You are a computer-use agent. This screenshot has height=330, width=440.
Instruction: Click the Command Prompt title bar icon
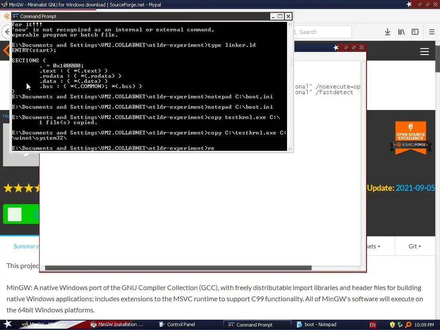(x=15, y=16)
